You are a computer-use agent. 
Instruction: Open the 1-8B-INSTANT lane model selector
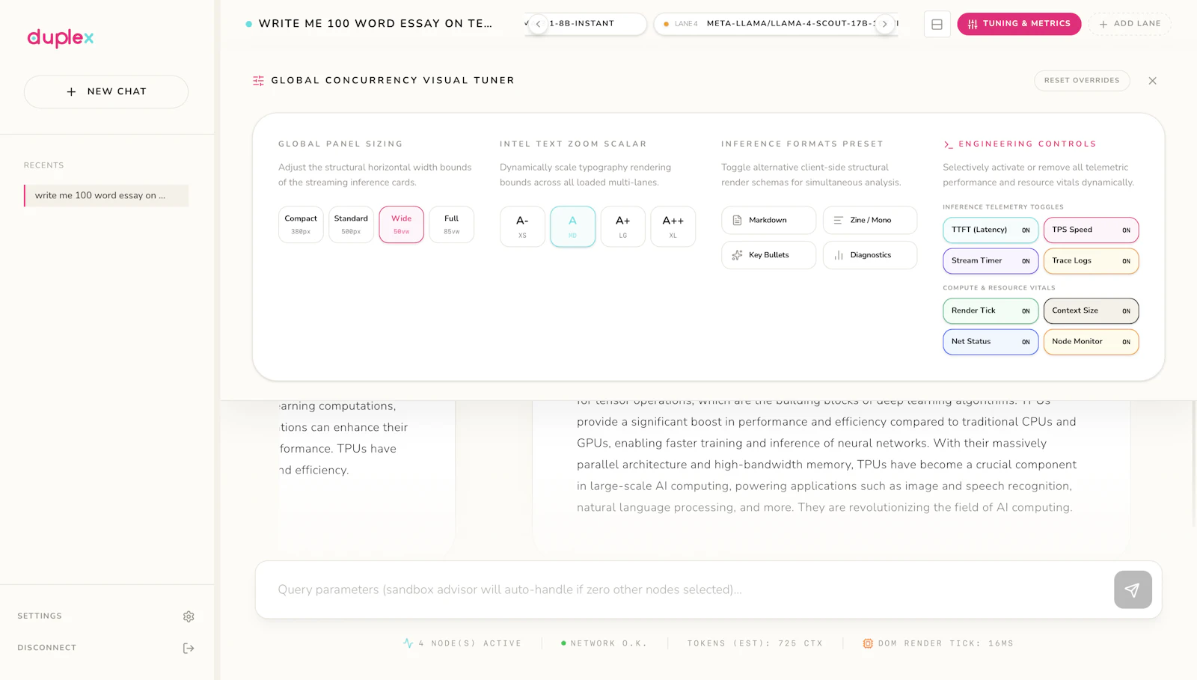click(586, 23)
